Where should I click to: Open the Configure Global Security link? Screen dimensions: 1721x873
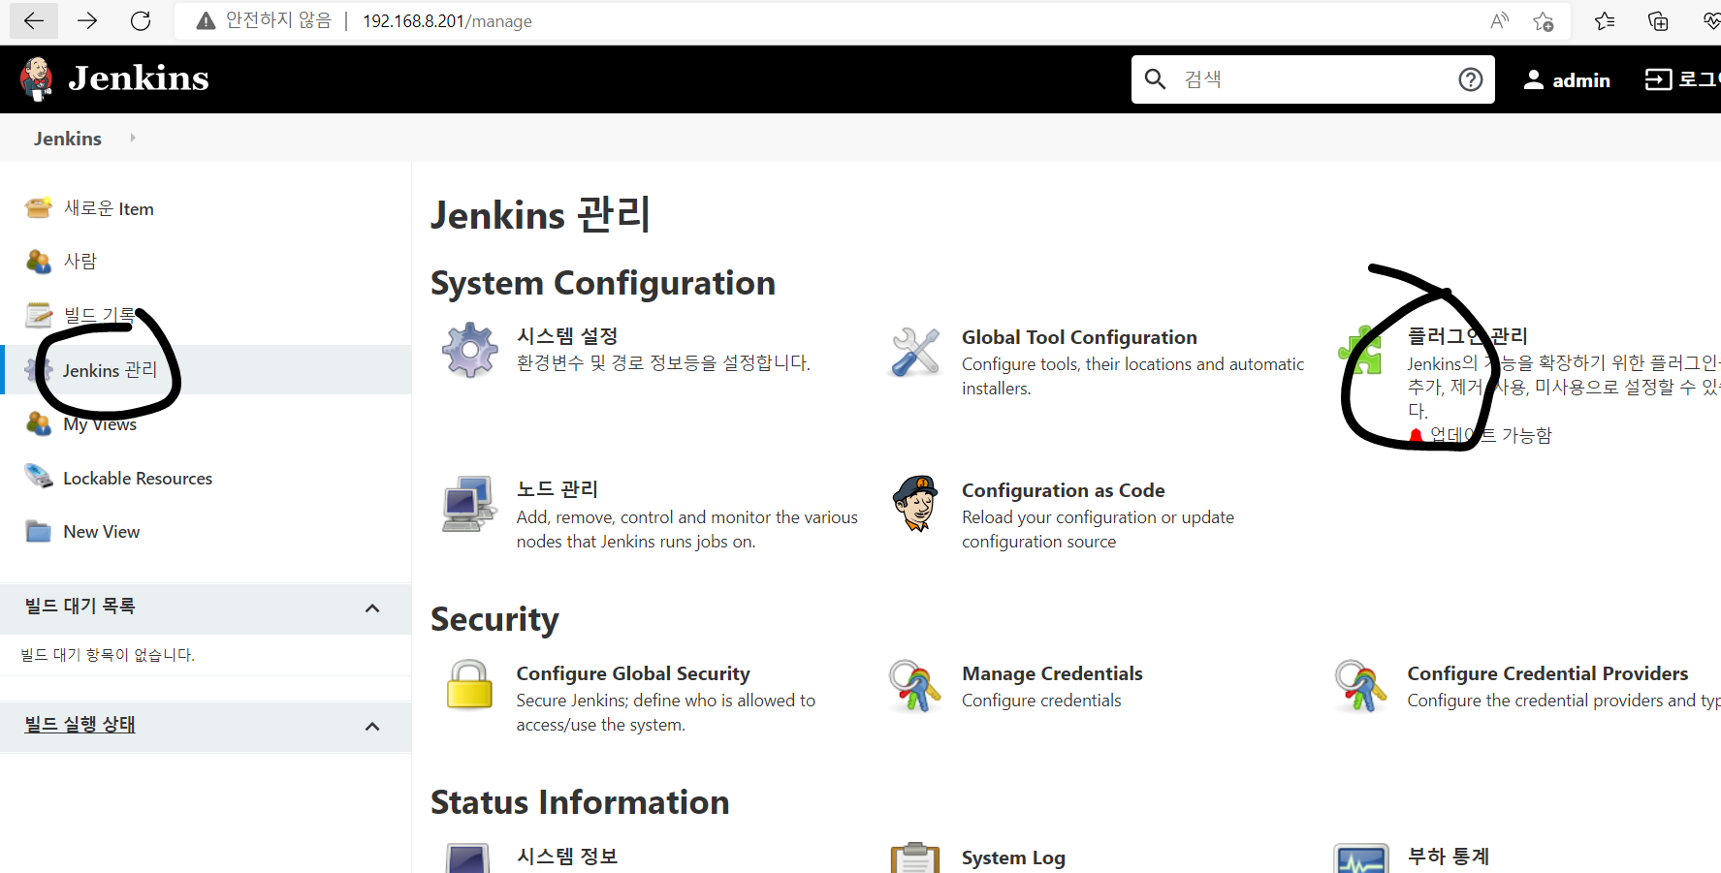(x=633, y=673)
